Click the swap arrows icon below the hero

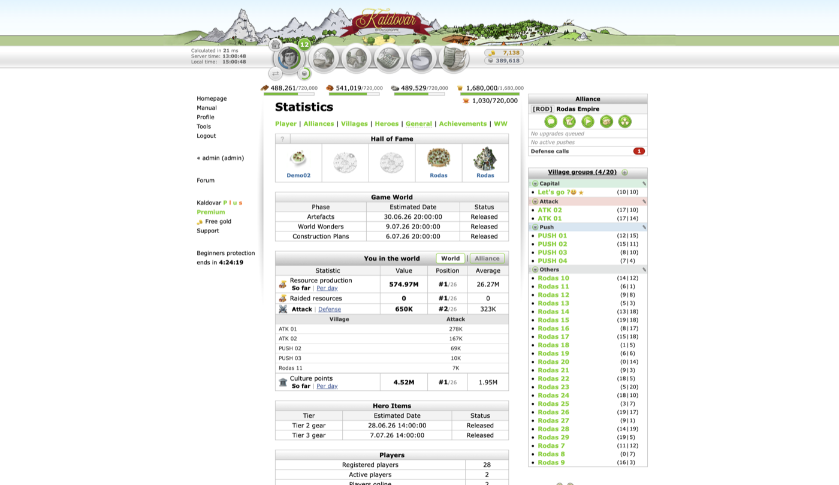coord(276,73)
